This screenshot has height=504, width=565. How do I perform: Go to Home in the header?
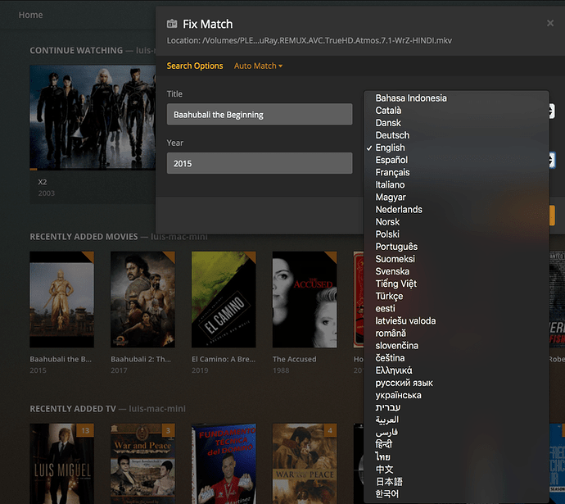pyautogui.click(x=30, y=15)
